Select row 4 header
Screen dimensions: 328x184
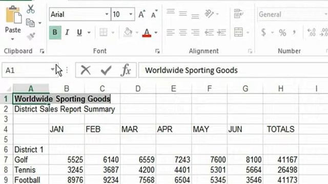pyautogui.click(x=6, y=129)
